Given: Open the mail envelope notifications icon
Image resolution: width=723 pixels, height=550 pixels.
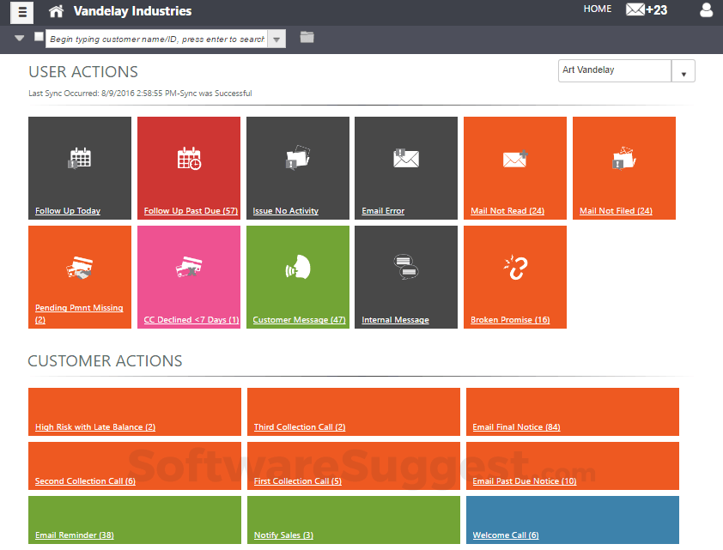Looking at the screenshot, I should coord(635,10).
